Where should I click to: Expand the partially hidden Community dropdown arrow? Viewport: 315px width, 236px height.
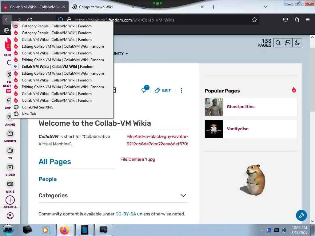[127, 53]
